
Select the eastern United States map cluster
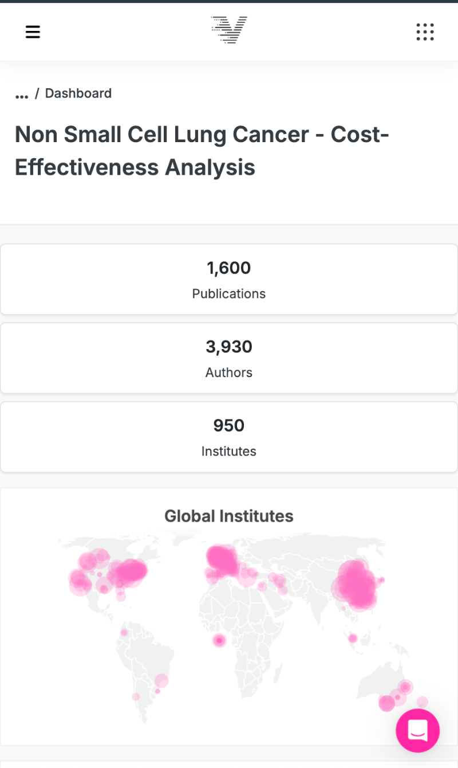131,572
